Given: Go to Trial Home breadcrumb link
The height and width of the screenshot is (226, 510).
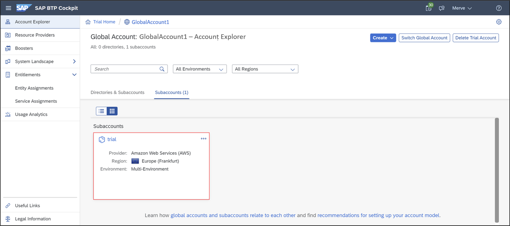Looking at the screenshot, I should [x=104, y=22].
